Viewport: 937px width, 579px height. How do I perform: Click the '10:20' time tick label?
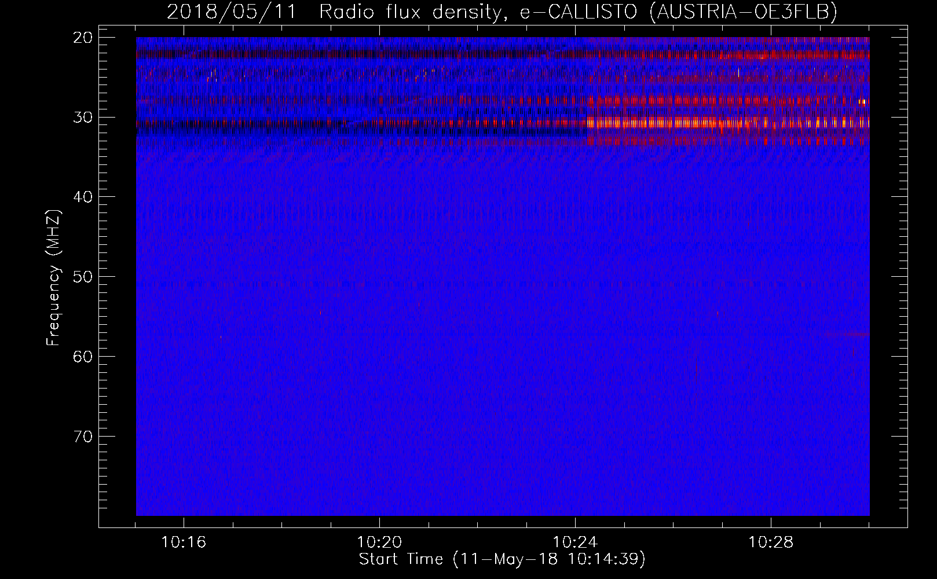380,543
